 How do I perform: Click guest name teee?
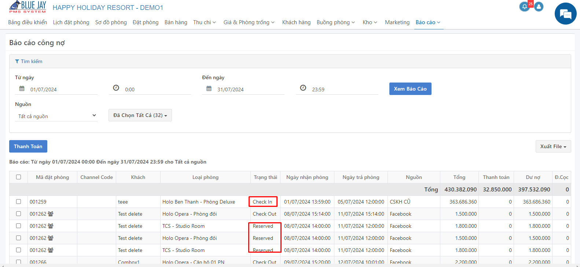point(123,202)
